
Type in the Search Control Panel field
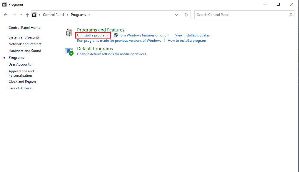(241, 15)
